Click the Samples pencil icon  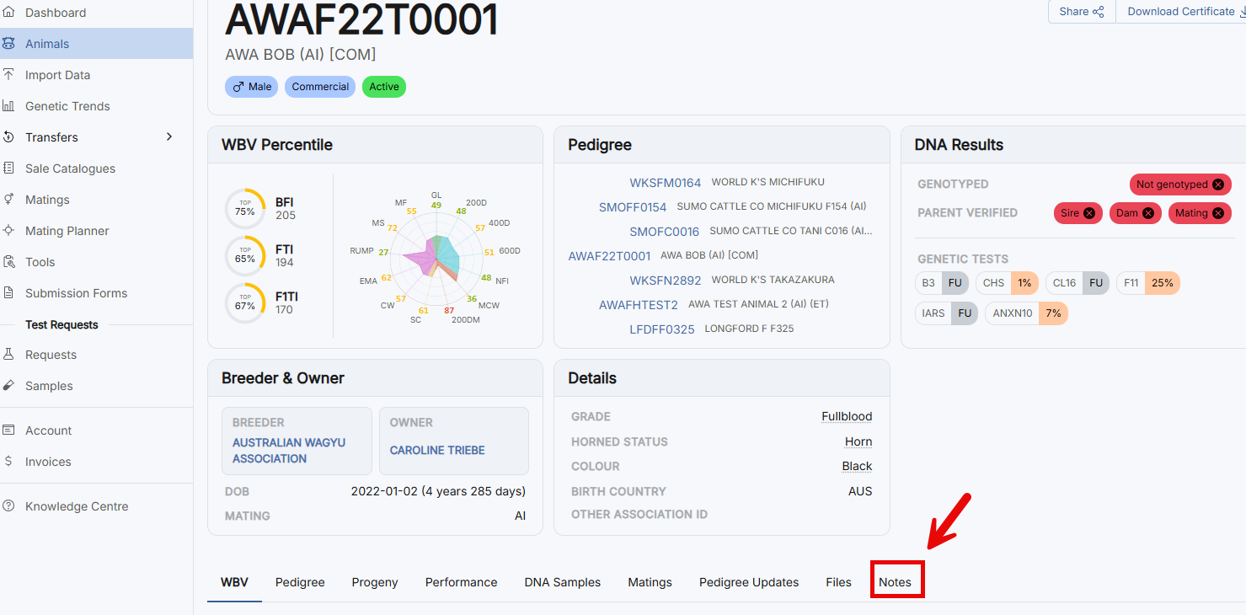point(8,386)
